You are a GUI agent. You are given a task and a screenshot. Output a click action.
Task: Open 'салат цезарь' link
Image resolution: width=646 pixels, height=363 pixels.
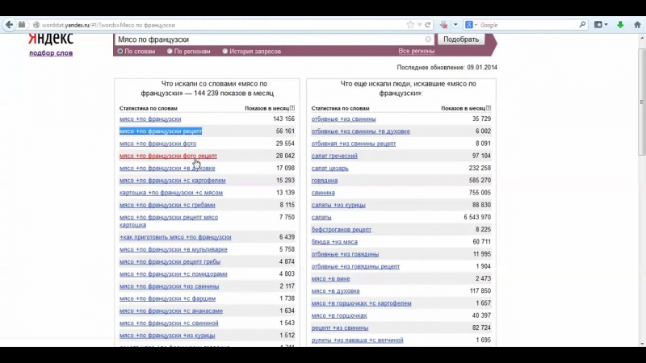(x=330, y=169)
